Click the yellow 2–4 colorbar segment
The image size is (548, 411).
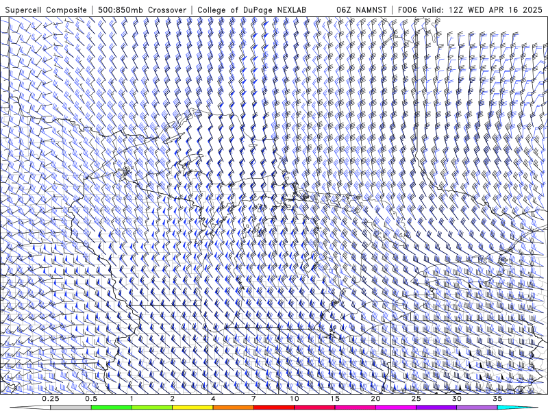[192, 408]
